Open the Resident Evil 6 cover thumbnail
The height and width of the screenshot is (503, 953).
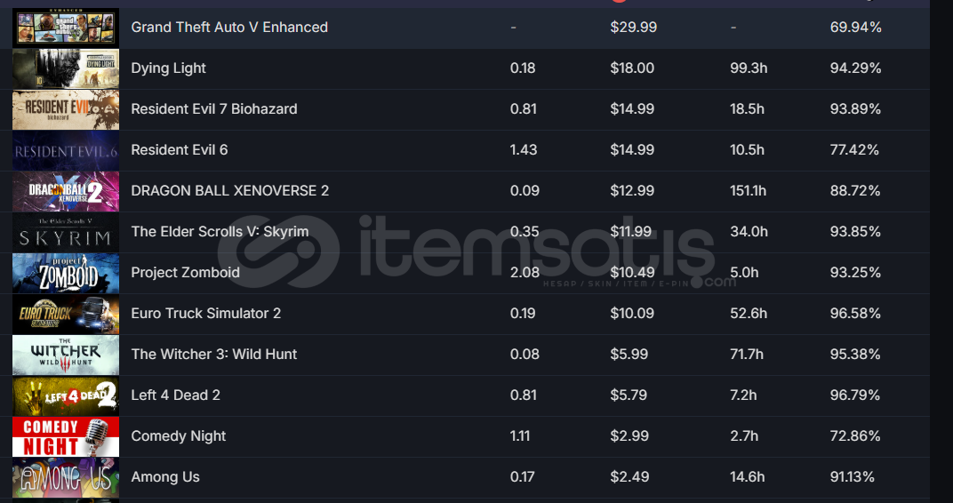coord(66,150)
